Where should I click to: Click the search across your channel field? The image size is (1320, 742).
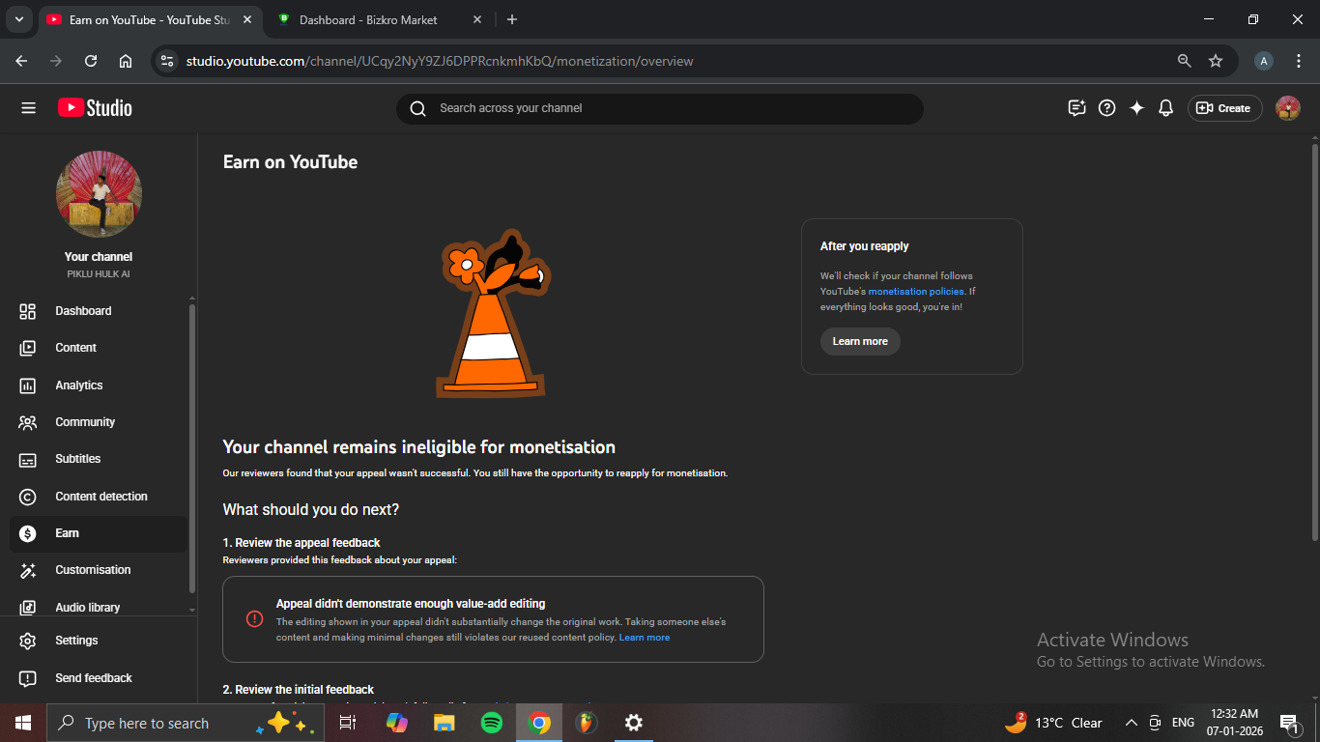659,108
